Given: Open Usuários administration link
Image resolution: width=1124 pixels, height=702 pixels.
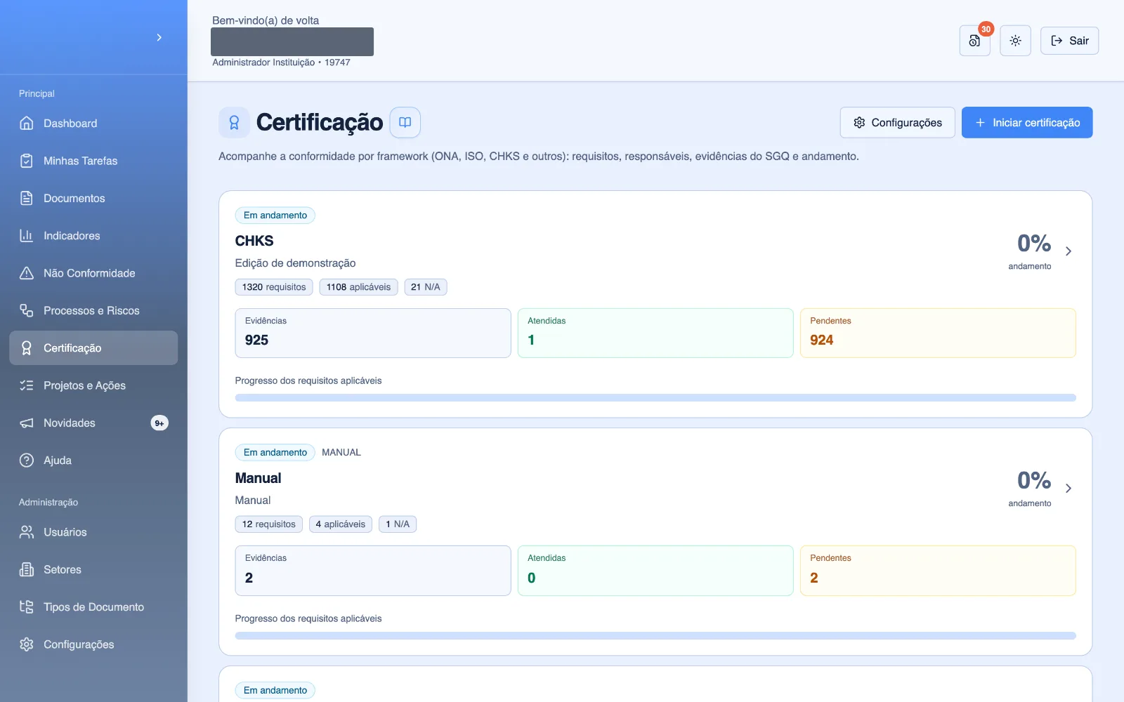Looking at the screenshot, I should click(x=93, y=532).
